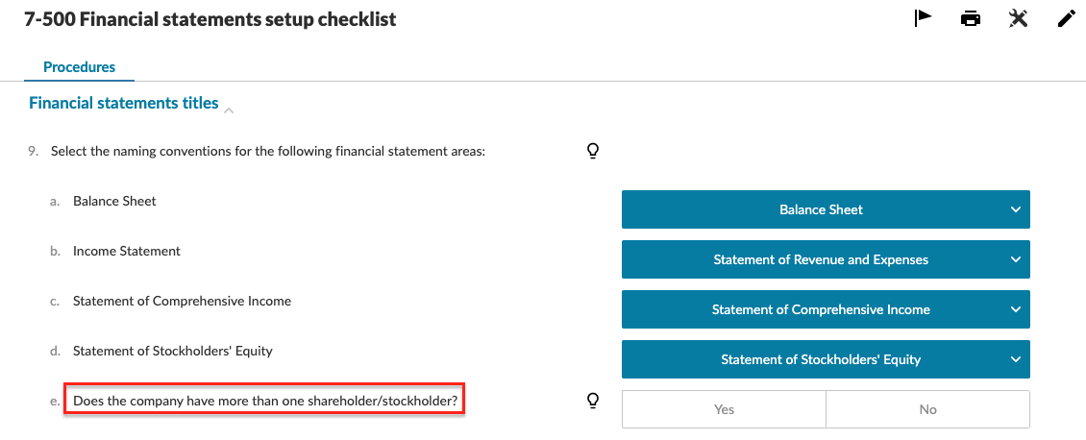Expand Statement of Revenue and Expenses dropdown

click(826, 259)
